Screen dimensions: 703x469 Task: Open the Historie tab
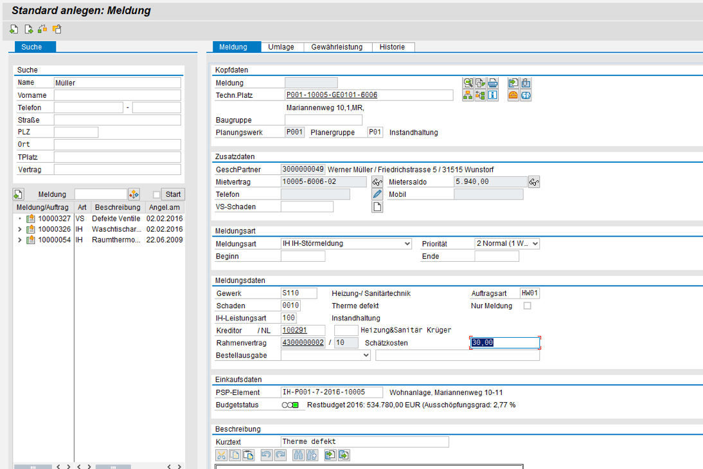(x=393, y=46)
